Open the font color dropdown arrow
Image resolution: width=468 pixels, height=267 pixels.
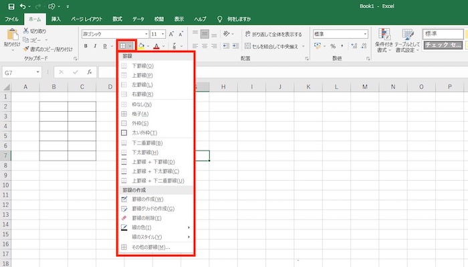pos(164,46)
